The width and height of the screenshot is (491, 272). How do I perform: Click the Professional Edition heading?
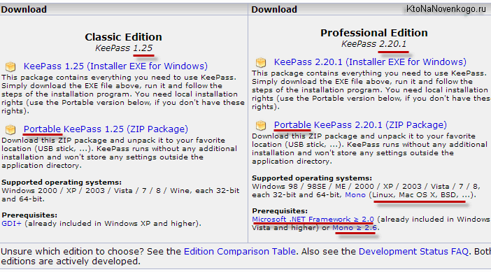coord(374,33)
